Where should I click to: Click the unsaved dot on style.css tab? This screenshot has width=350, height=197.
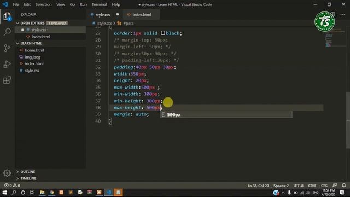118,15
